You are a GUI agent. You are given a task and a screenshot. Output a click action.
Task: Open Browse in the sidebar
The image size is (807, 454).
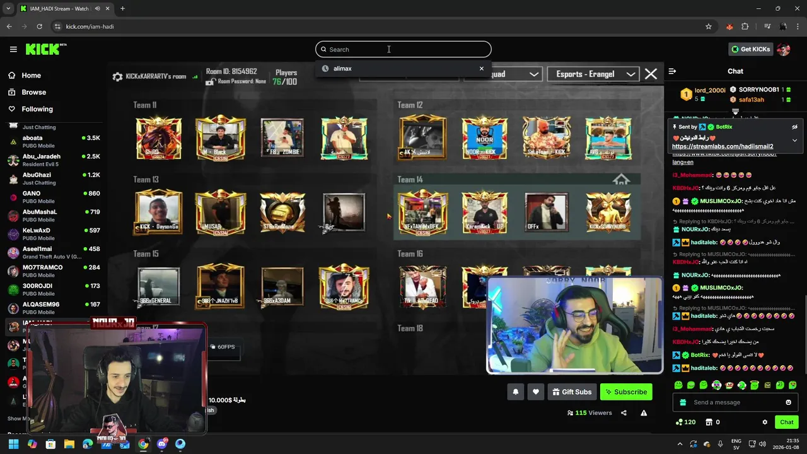point(27,92)
